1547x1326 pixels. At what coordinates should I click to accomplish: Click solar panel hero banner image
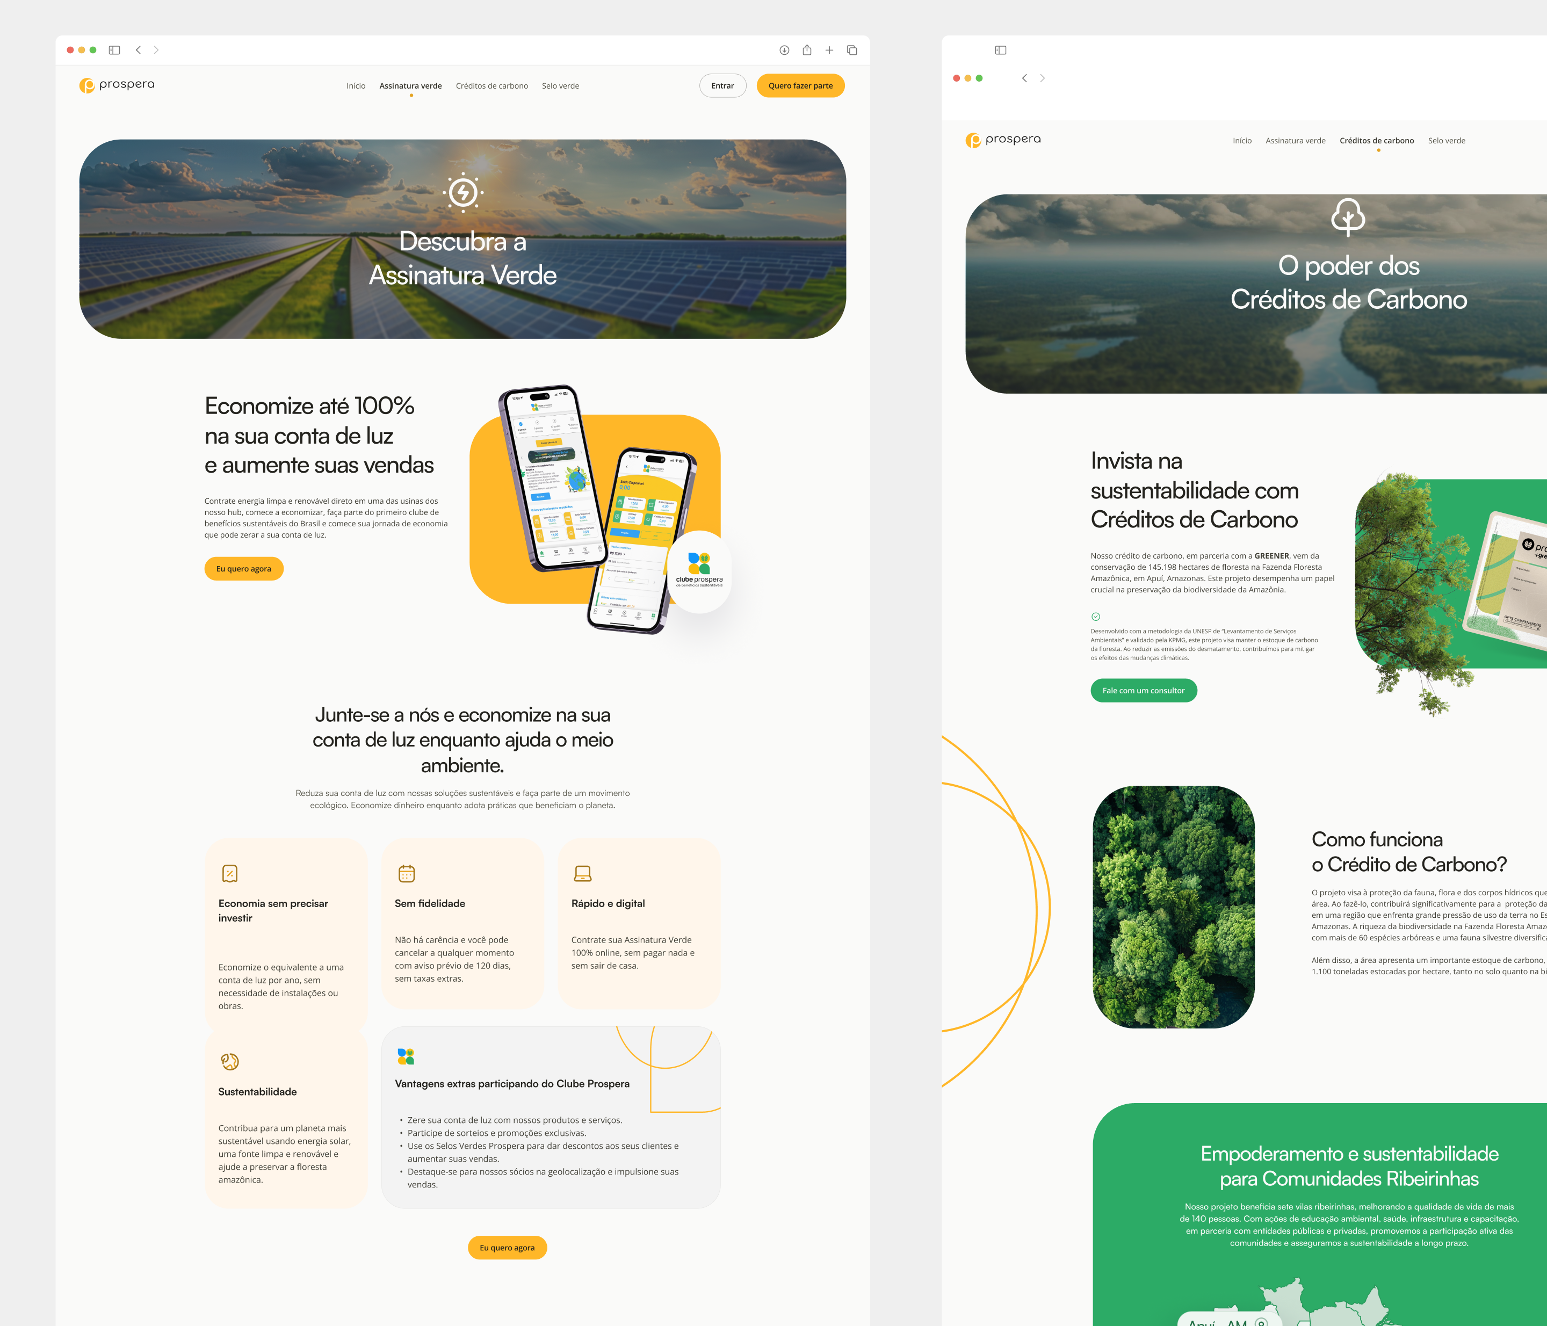pyautogui.click(x=463, y=239)
